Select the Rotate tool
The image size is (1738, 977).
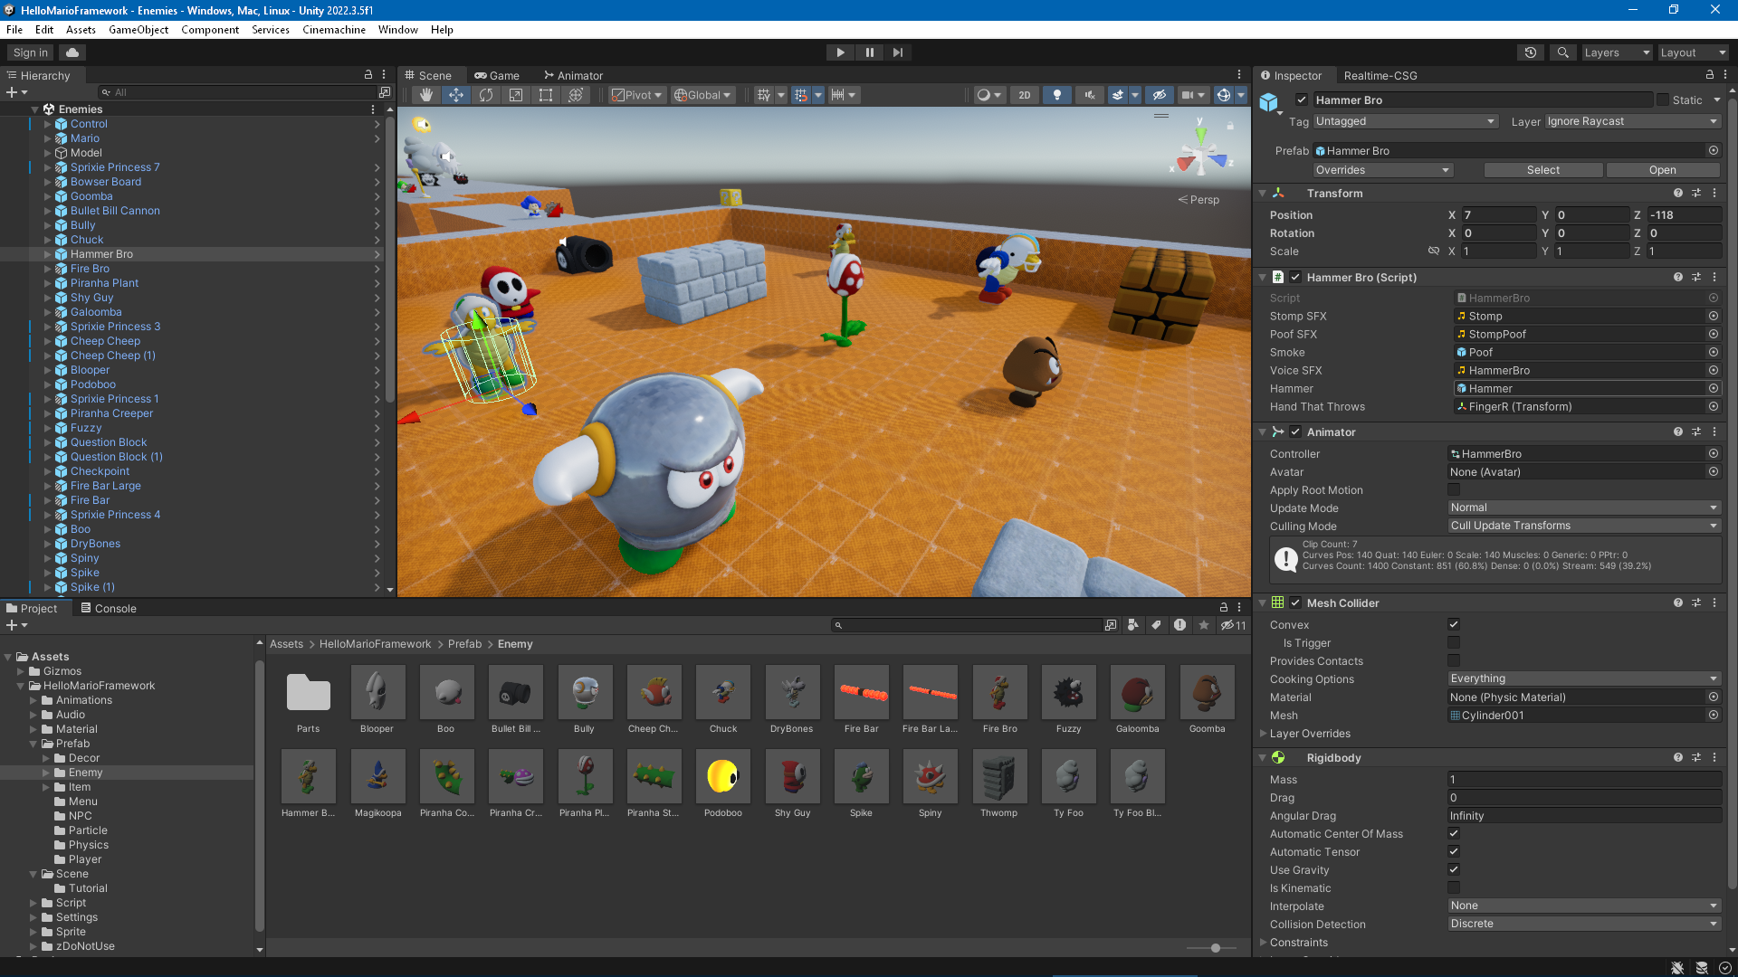click(x=486, y=95)
